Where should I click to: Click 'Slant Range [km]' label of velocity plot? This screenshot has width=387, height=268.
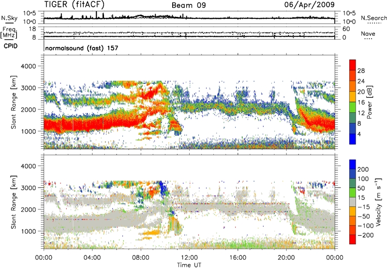(x=14, y=202)
